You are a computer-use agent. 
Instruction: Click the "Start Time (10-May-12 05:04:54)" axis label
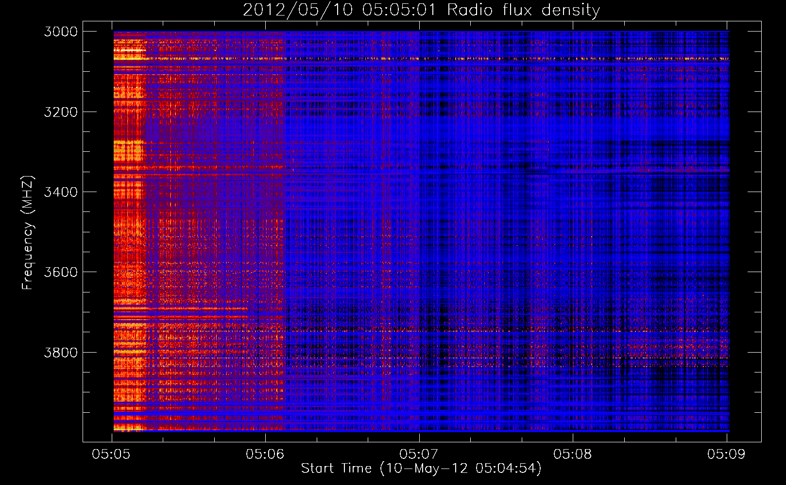(421, 469)
